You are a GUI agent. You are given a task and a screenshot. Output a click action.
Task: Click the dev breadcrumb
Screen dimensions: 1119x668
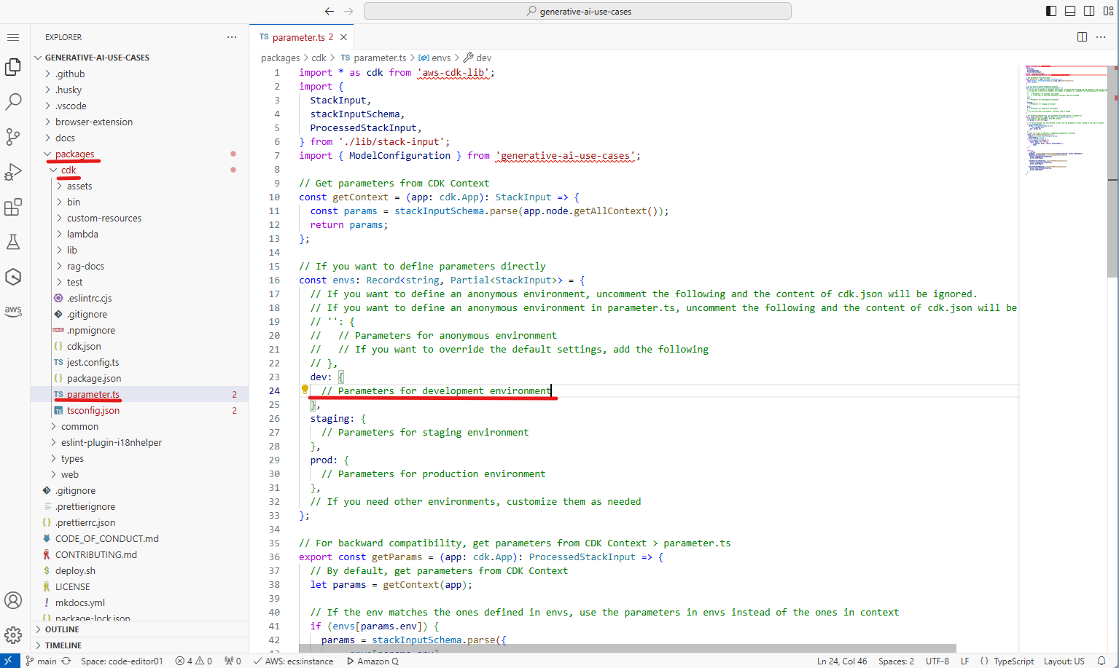coord(478,58)
